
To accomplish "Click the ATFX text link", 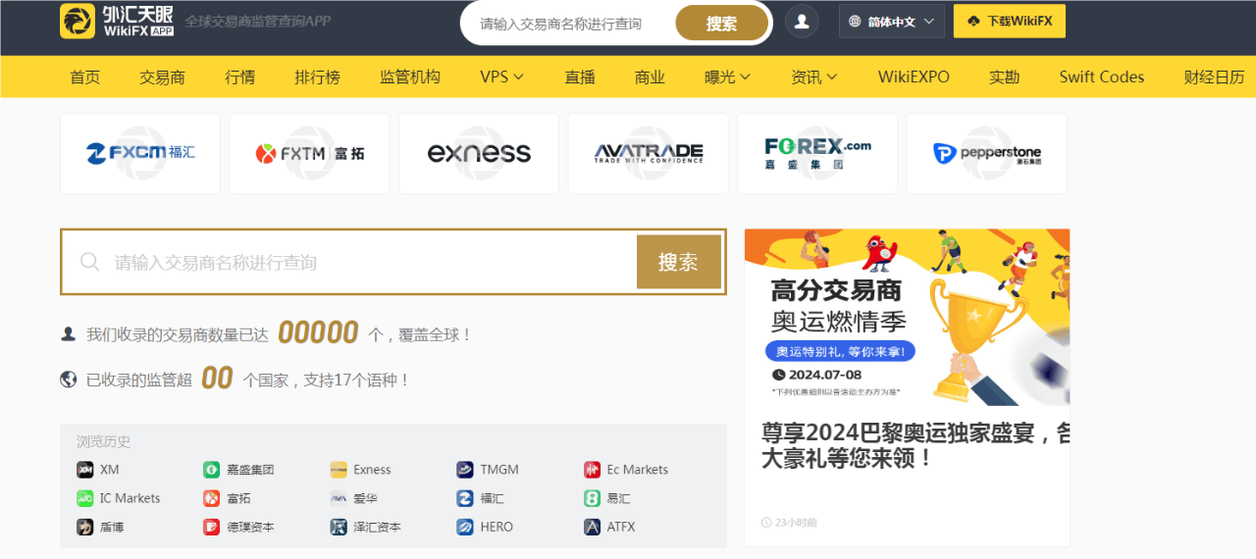I will 621,527.
